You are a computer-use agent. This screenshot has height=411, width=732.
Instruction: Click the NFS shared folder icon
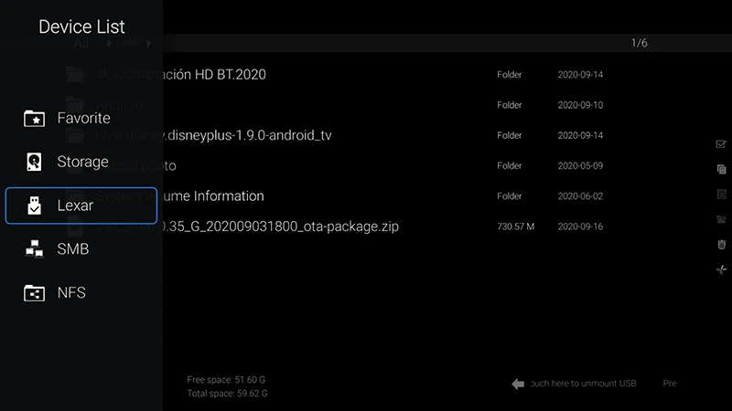point(34,292)
